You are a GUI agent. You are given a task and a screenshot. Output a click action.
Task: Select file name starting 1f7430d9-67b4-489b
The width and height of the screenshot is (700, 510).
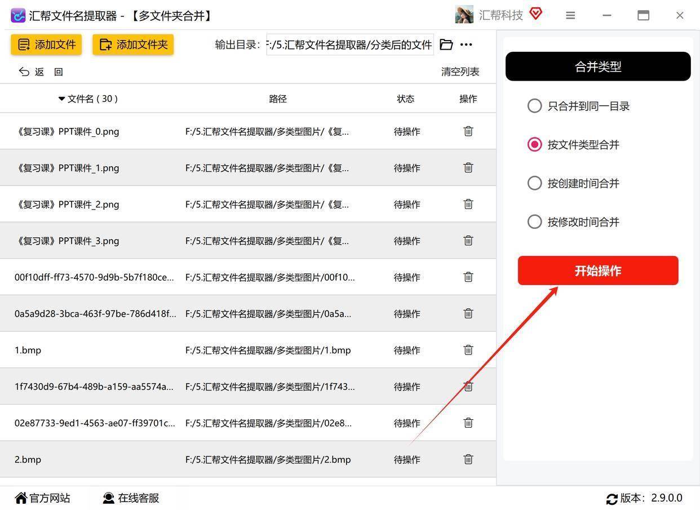pyautogui.click(x=94, y=387)
